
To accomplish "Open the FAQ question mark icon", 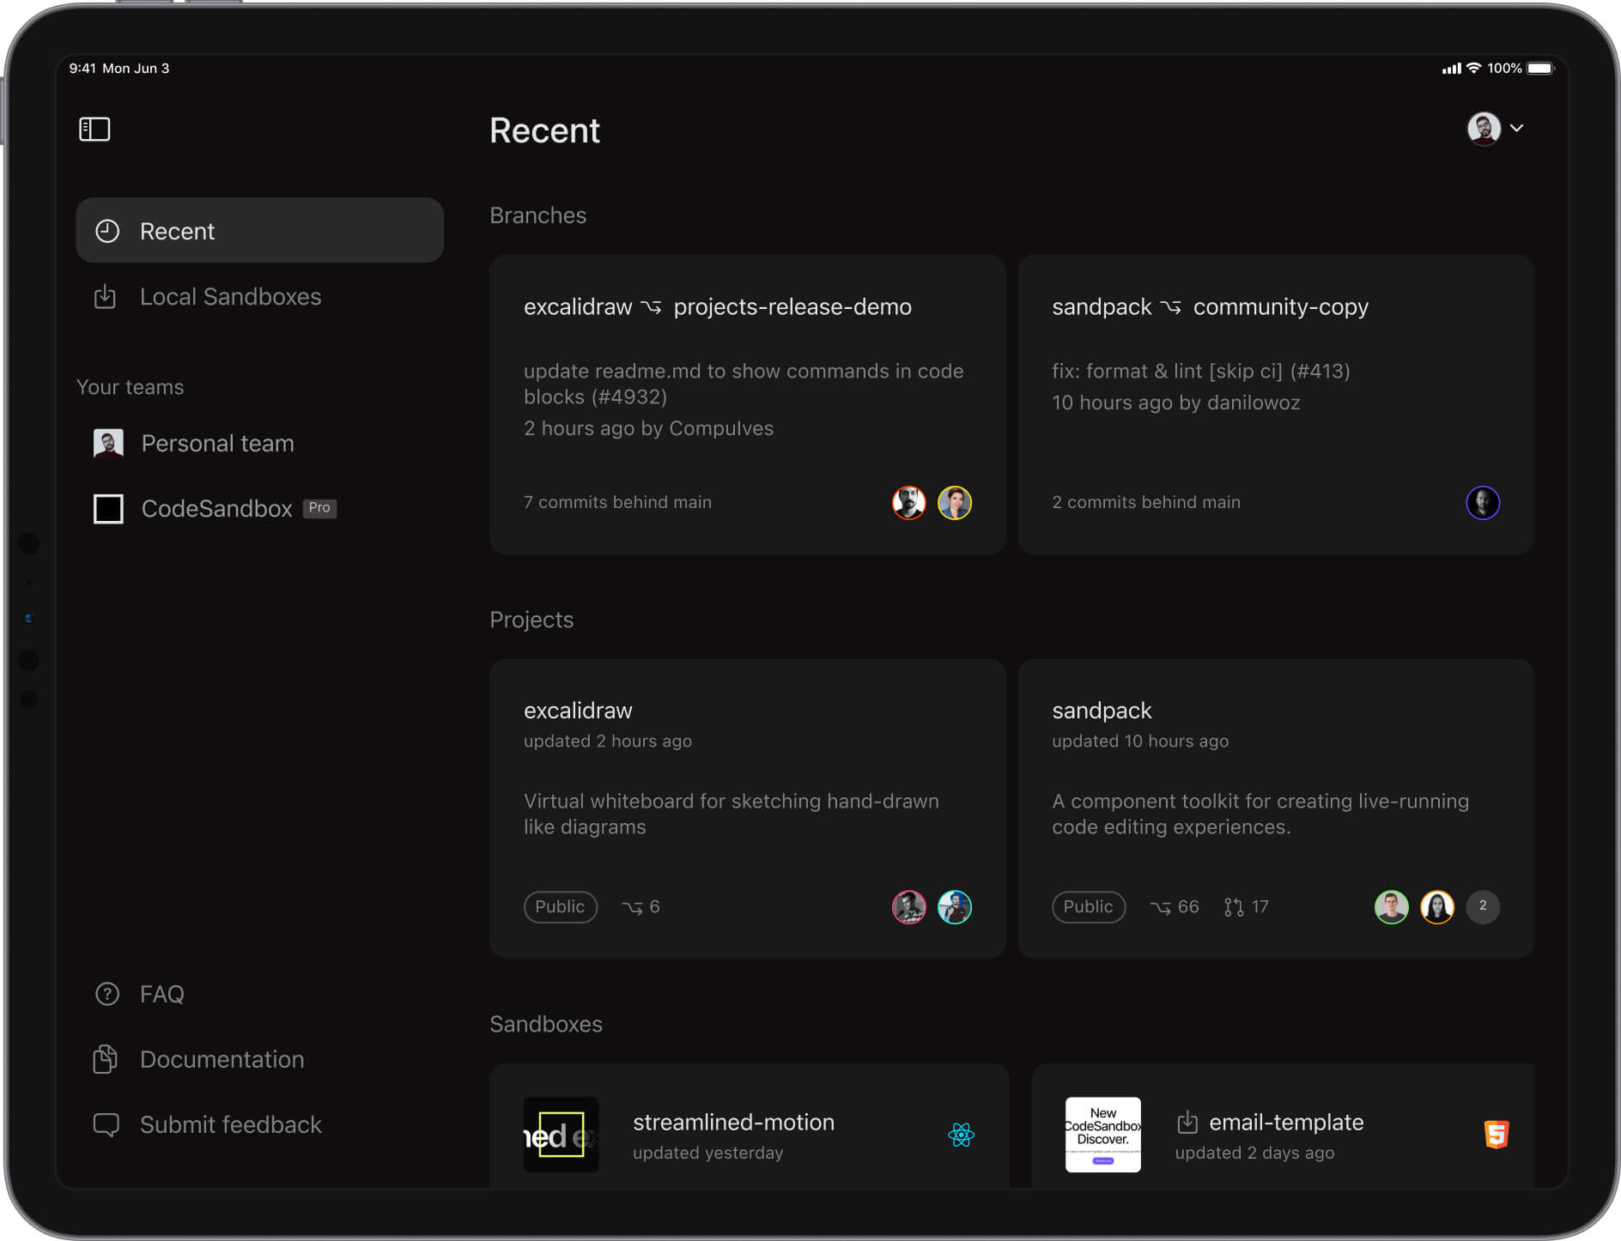I will pyautogui.click(x=106, y=994).
